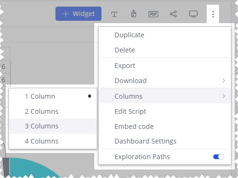Image resolution: width=238 pixels, height=178 pixels.
Task: Click the share dashboard icon
Action: point(173,14)
